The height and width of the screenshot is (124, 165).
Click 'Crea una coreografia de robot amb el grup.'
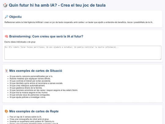click(29, 119)
